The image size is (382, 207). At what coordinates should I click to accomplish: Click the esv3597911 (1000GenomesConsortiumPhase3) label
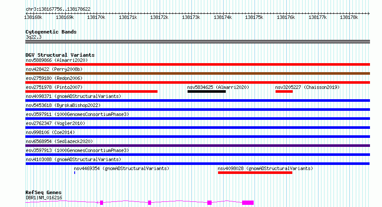(x=77, y=114)
